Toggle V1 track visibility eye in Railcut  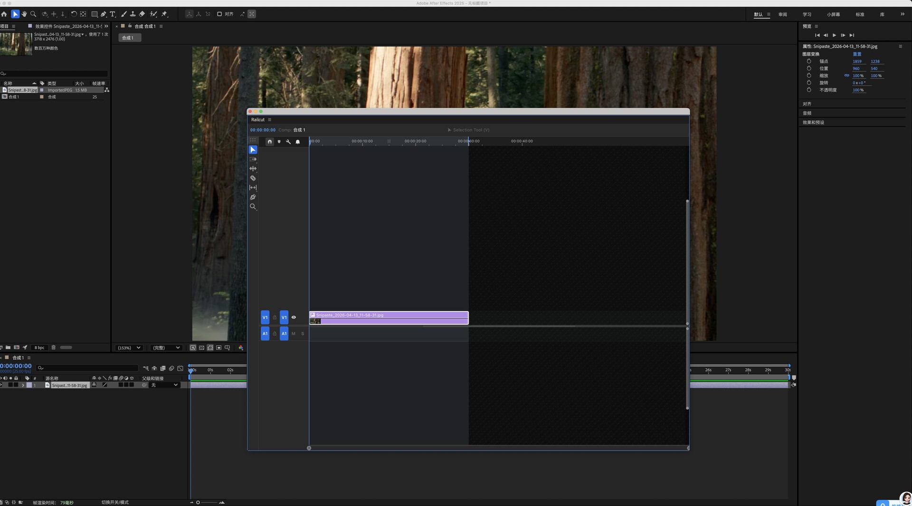click(294, 318)
